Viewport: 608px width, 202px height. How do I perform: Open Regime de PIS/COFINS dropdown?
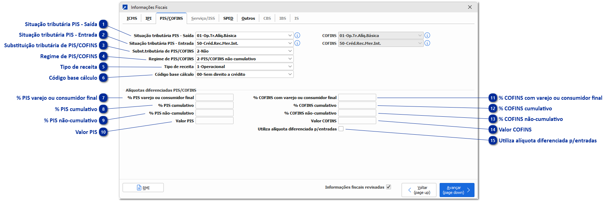point(244,59)
